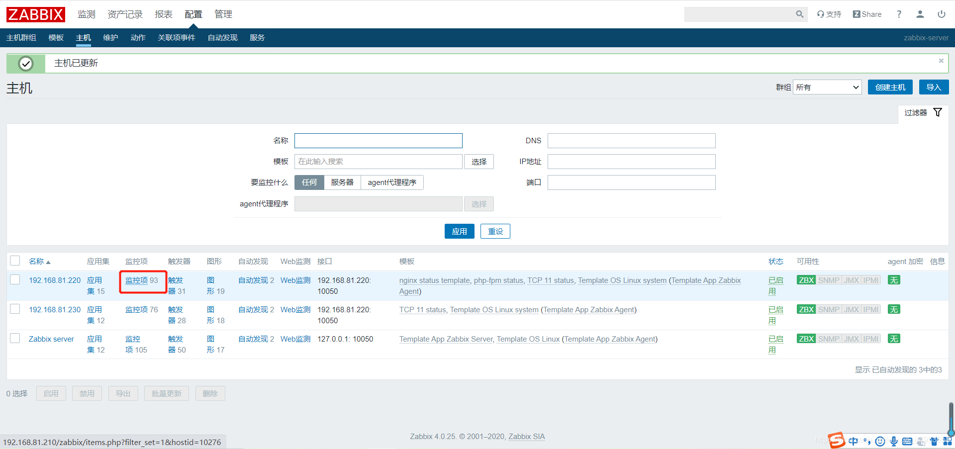The image size is (955, 449).
Task: Go to 自动发现 submenu
Action: pos(222,38)
